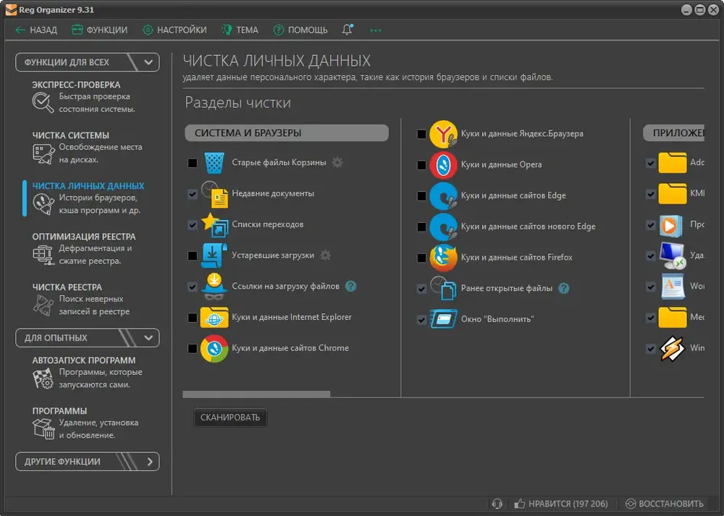Click the headset support icon in status bar

pyautogui.click(x=497, y=504)
